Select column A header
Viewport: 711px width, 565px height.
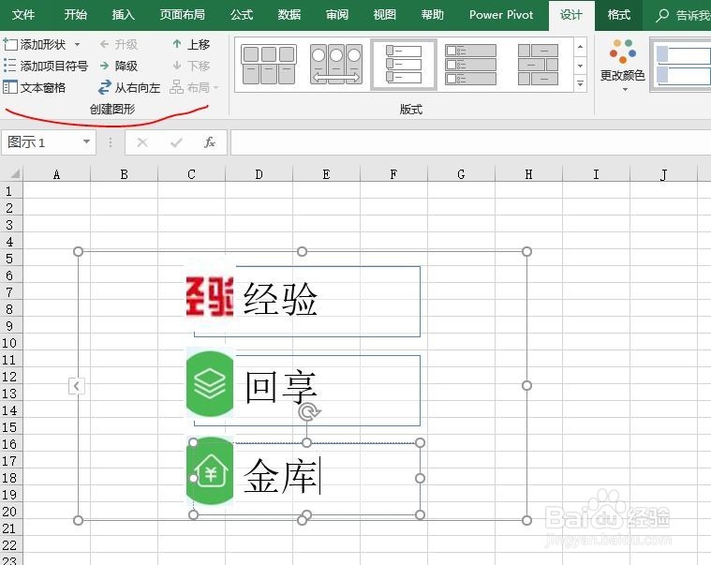(x=57, y=174)
